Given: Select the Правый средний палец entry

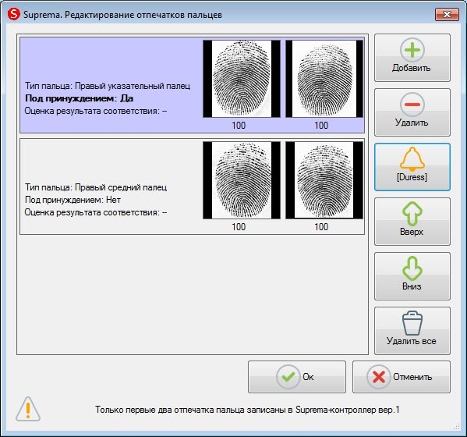Looking at the screenshot, I should point(192,187).
